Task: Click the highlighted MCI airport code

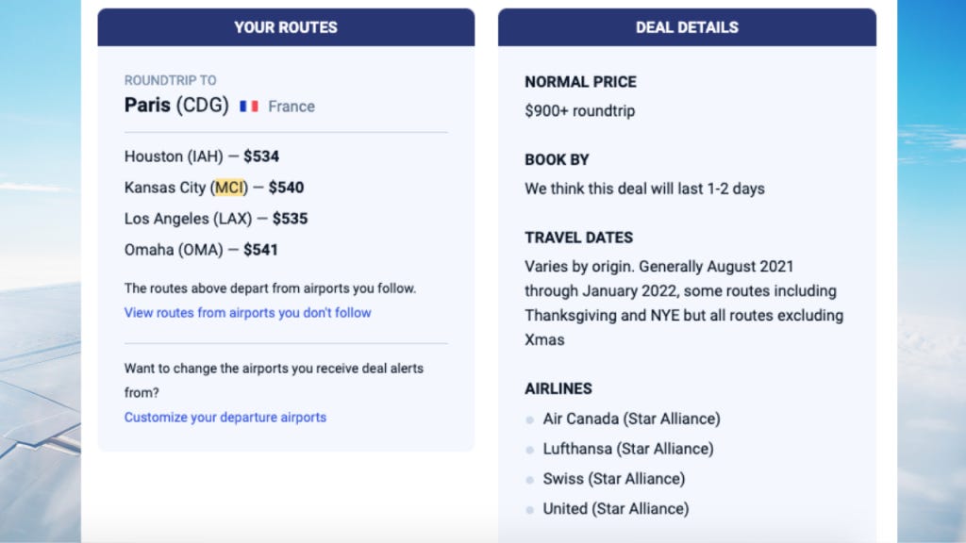Action: [x=228, y=188]
